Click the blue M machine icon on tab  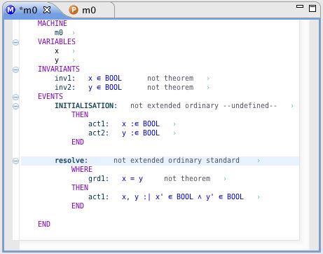(11, 10)
